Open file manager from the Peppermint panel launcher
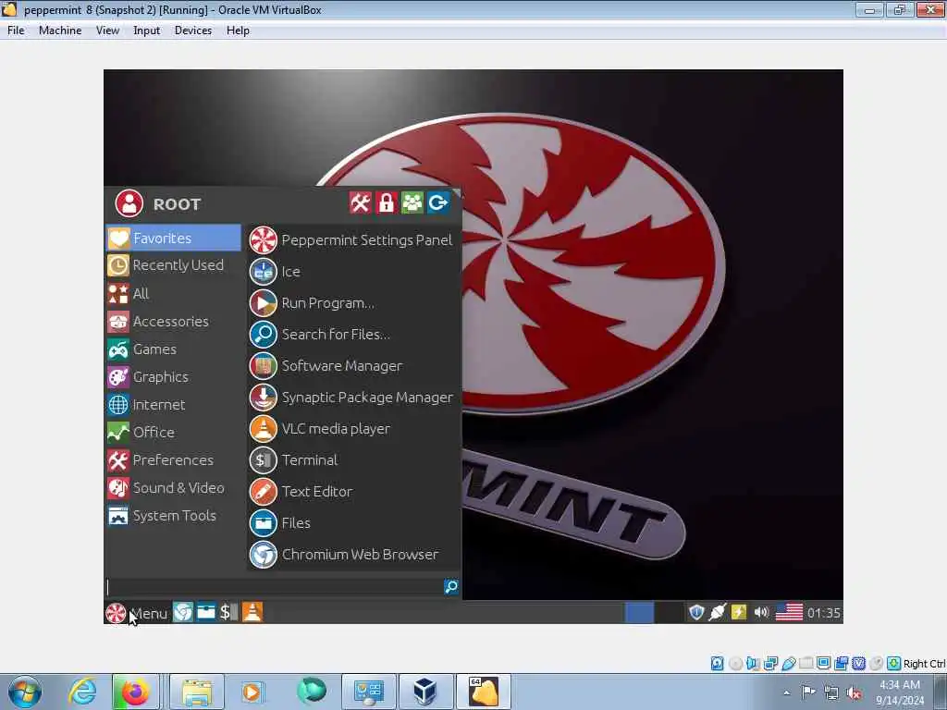Image resolution: width=947 pixels, height=710 pixels. click(206, 612)
